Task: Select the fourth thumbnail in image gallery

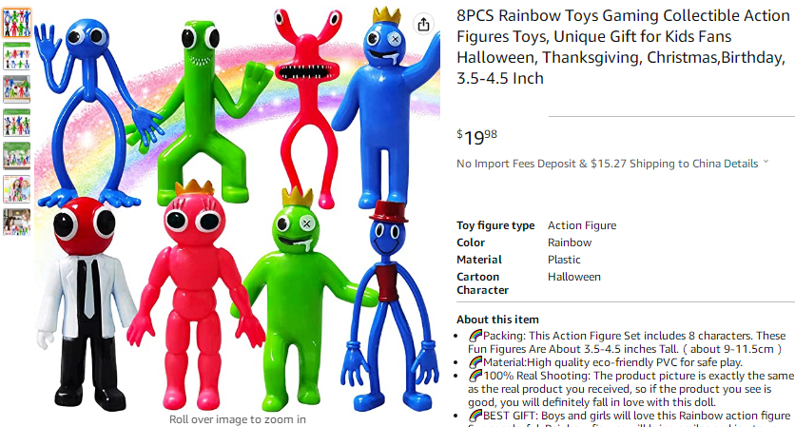Action: click(17, 123)
